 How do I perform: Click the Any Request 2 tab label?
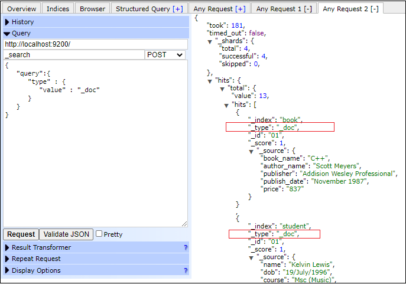click(x=345, y=9)
